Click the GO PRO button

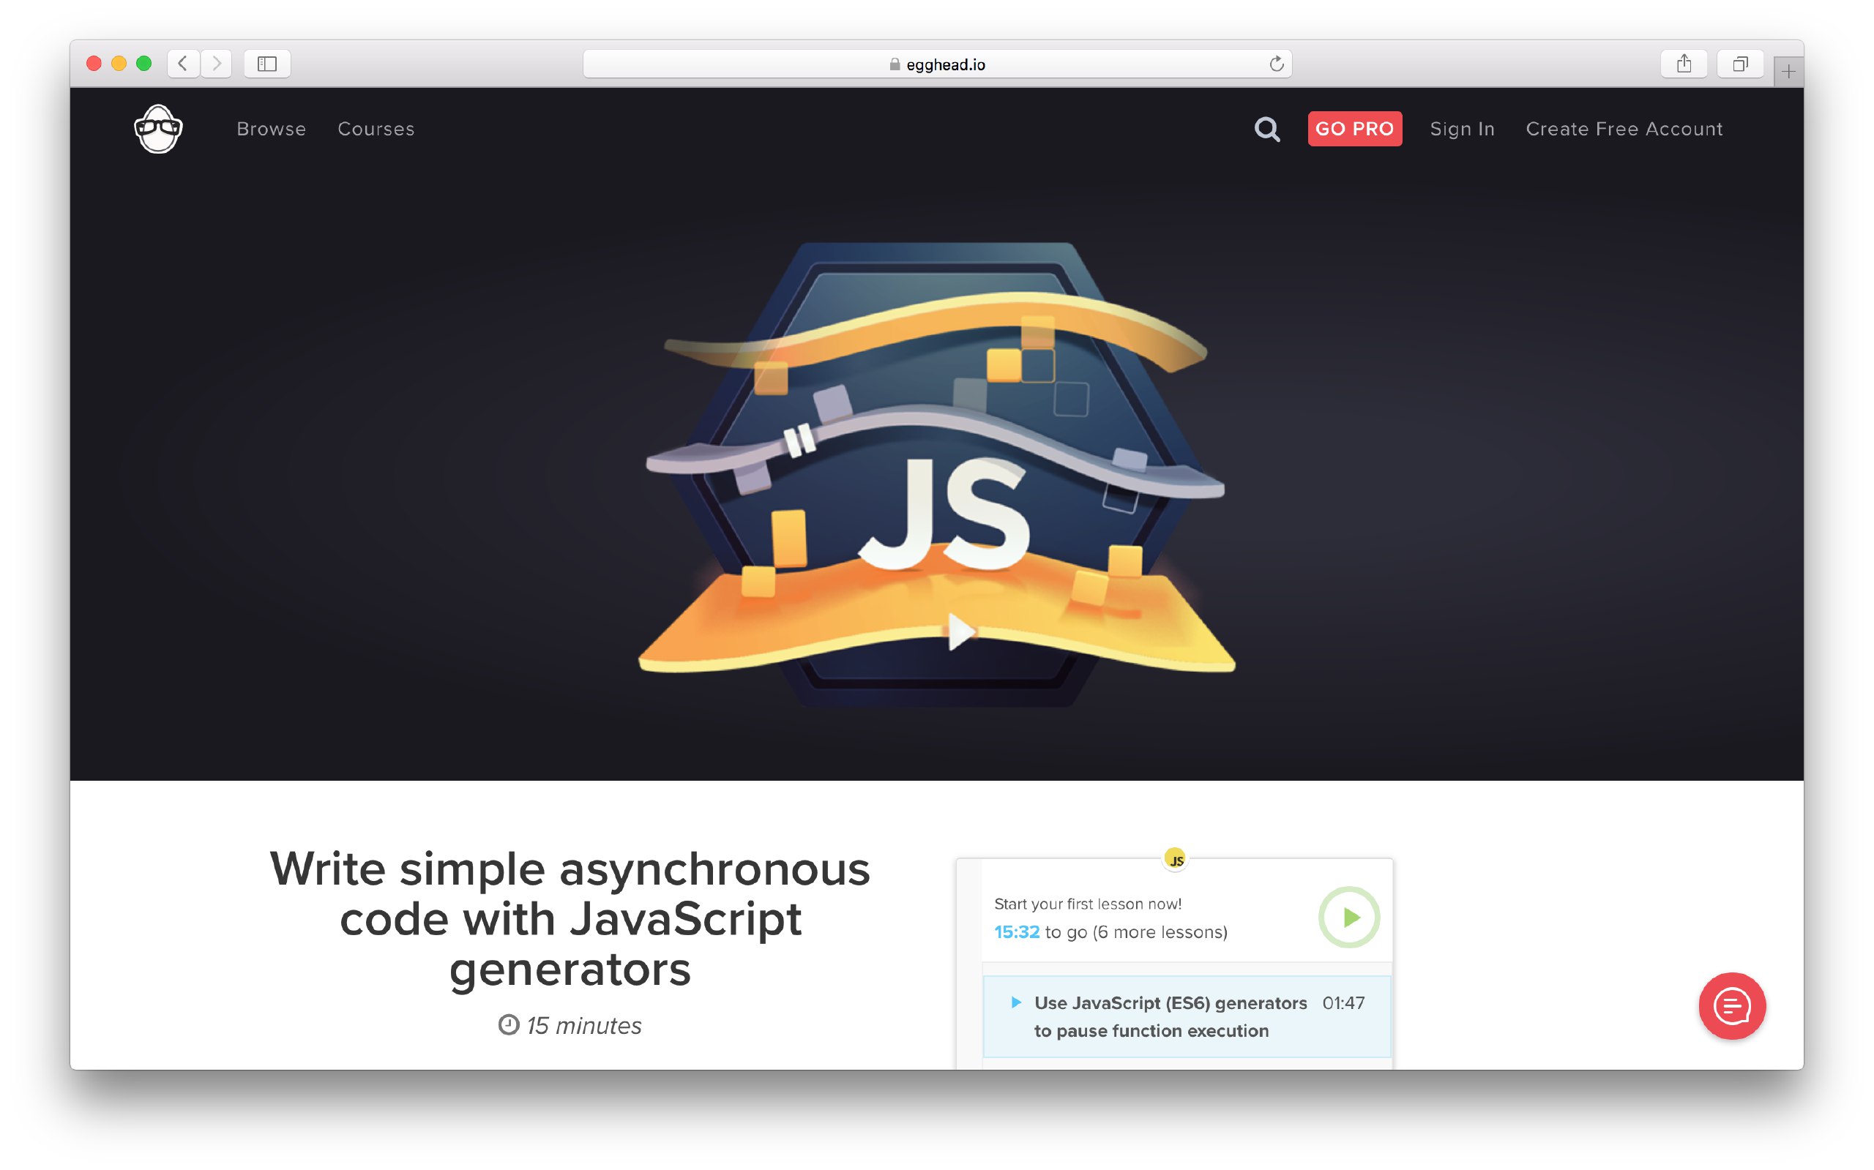1354,130
